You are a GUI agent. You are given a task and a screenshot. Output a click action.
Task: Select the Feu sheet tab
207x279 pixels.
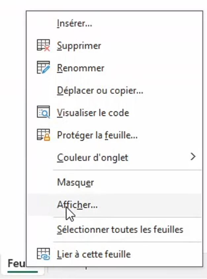coord(16,264)
